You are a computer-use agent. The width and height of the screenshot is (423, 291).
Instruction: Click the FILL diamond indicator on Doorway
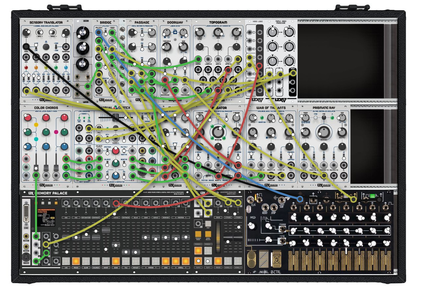pos(176,32)
